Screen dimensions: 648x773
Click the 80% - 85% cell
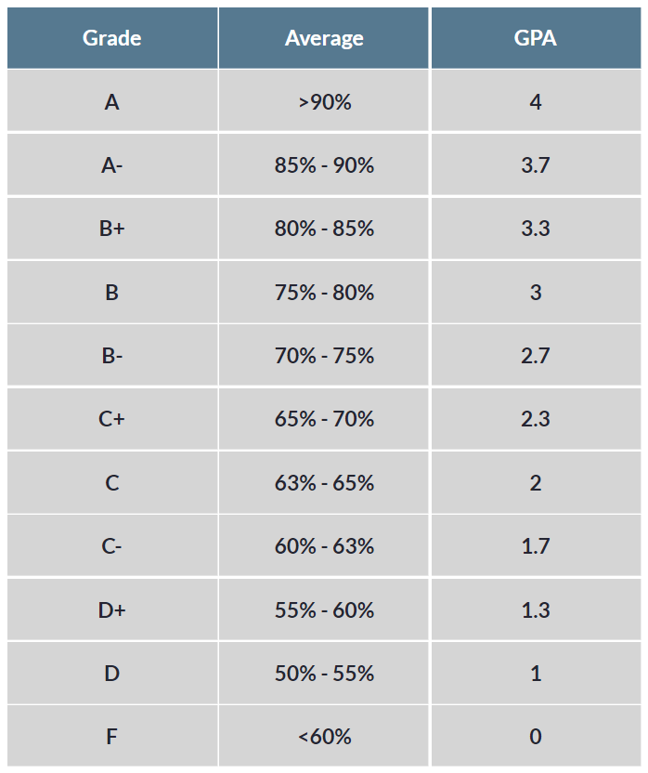(324, 229)
